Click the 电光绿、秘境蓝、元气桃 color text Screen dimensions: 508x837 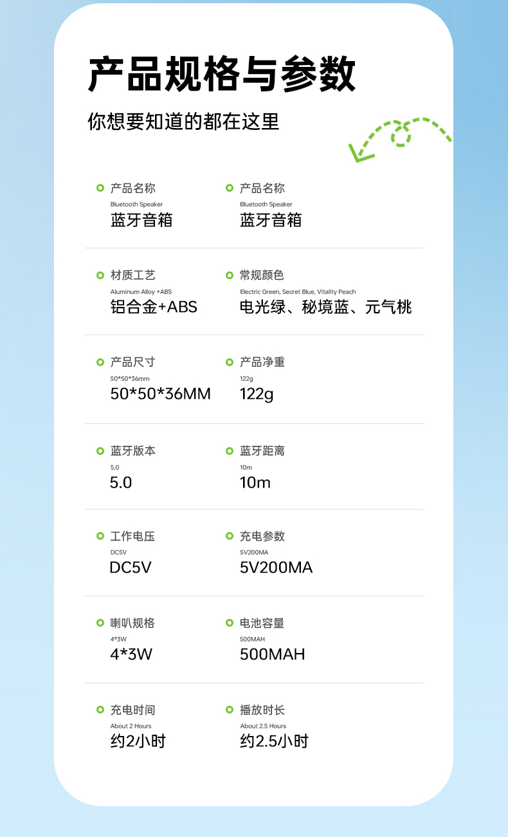point(325,307)
